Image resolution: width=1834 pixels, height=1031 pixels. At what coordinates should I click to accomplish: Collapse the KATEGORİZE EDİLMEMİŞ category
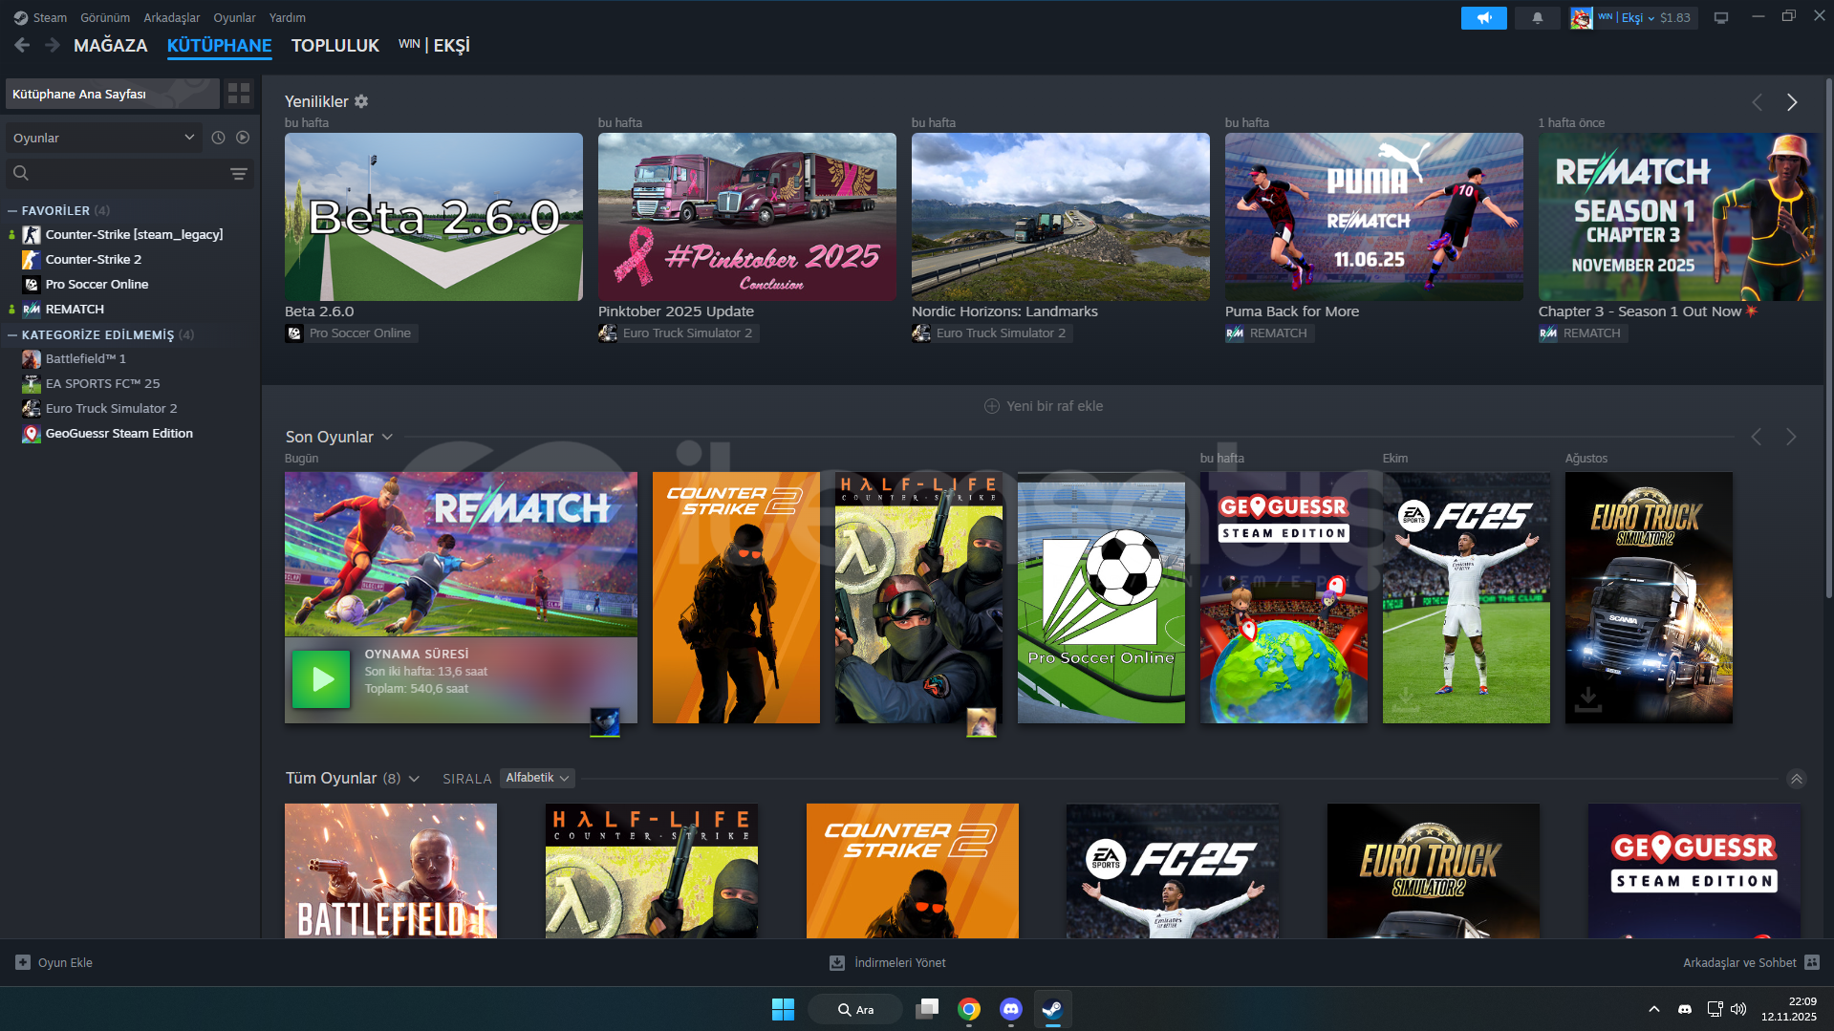12,334
